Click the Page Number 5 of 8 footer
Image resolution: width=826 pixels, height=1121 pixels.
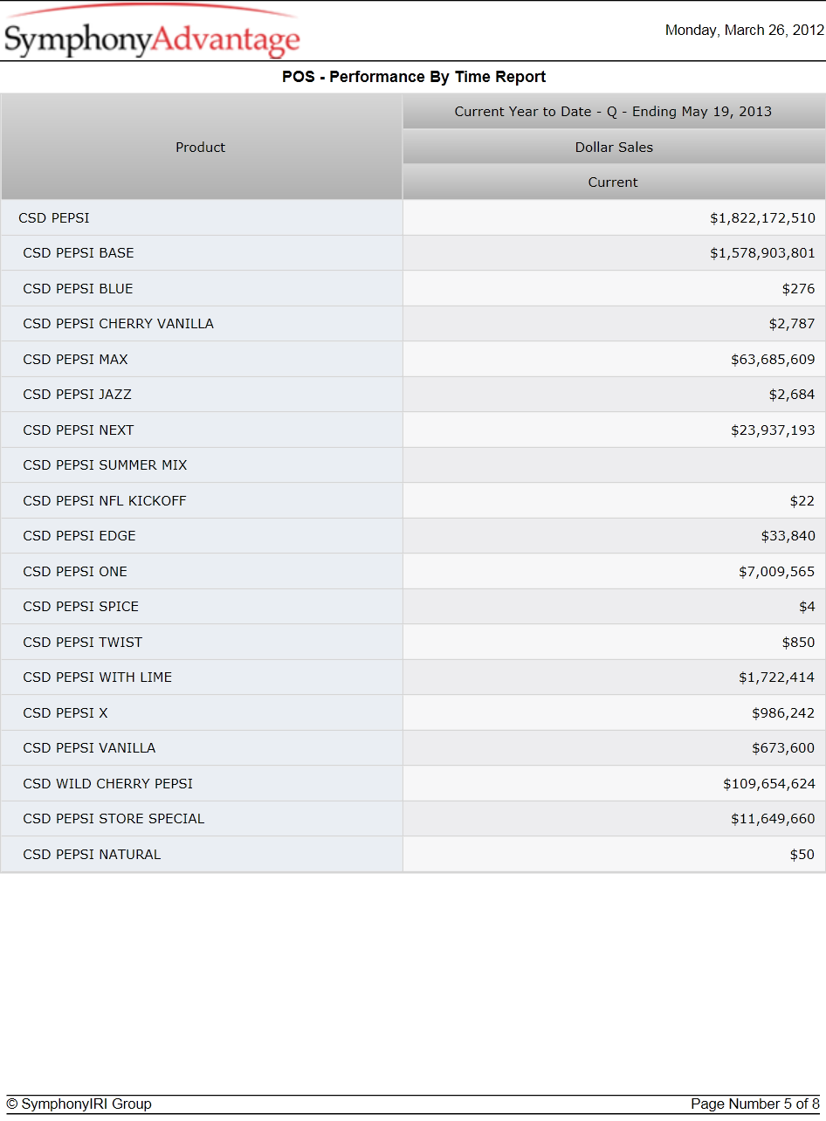[755, 1104]
